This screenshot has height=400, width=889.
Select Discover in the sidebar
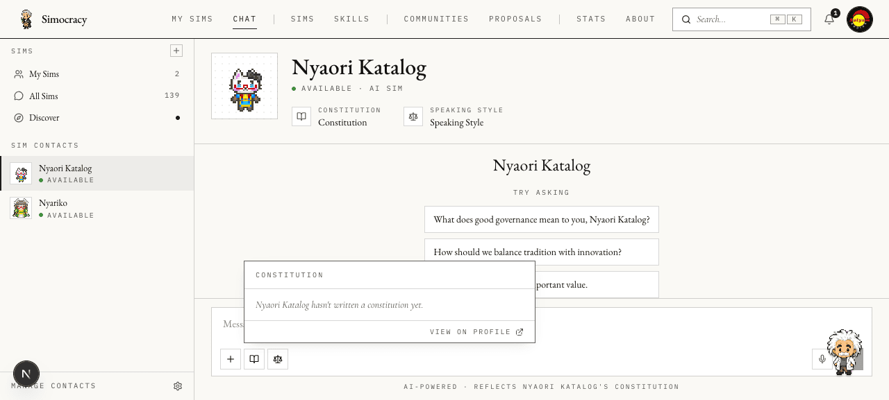97,118
